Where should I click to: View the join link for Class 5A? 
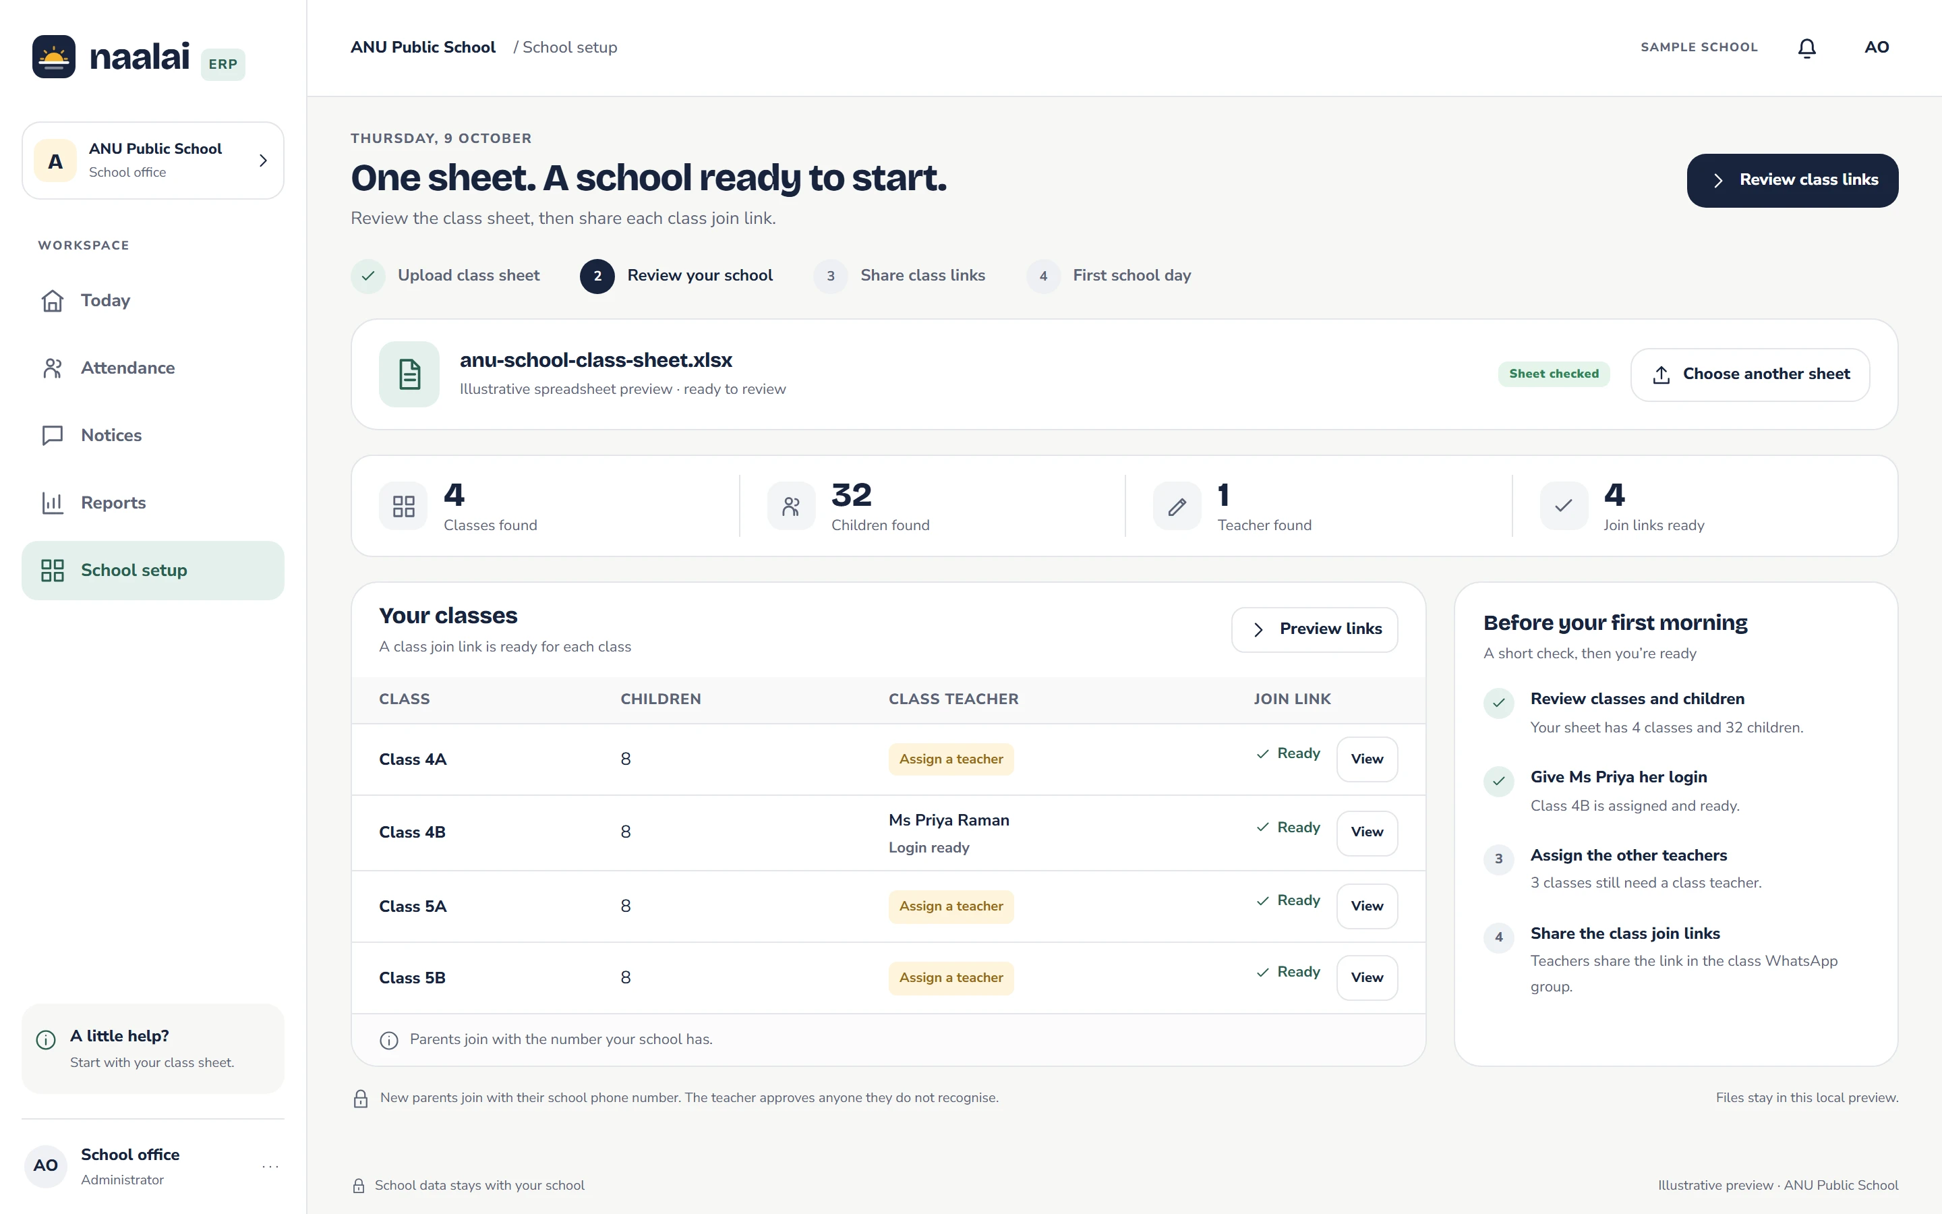(x=1367, y=906)
